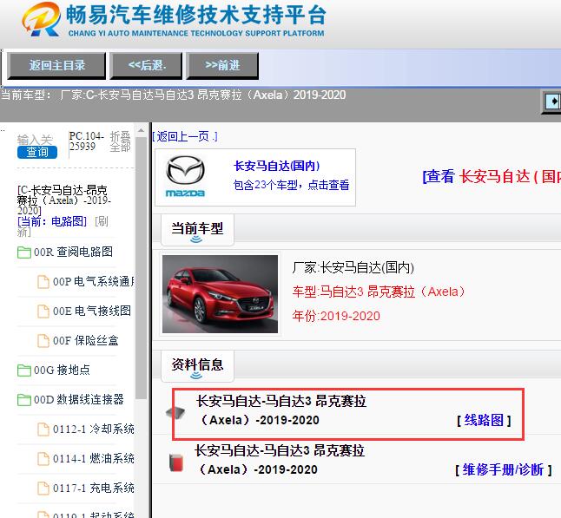Open the 返回上一页 link
Screen dimensions: 561x518
185,136
